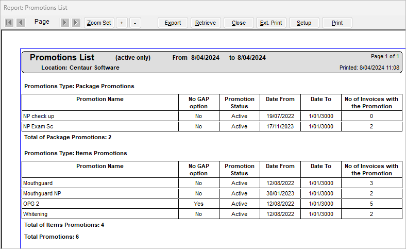The image size is (406, 249).
Task: Select the 'Mouthguard NP' row name
Action: 42,193
